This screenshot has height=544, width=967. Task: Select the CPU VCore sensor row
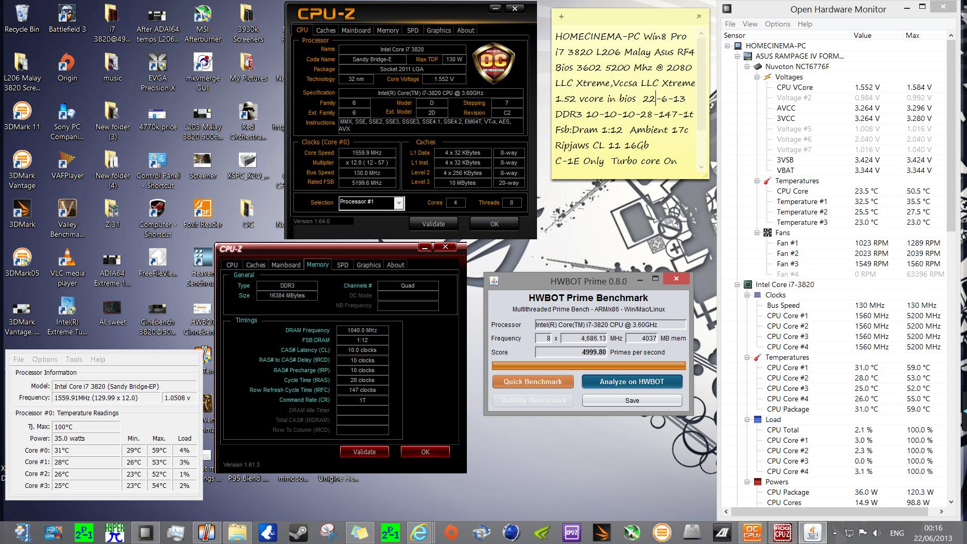pos(835,87)
